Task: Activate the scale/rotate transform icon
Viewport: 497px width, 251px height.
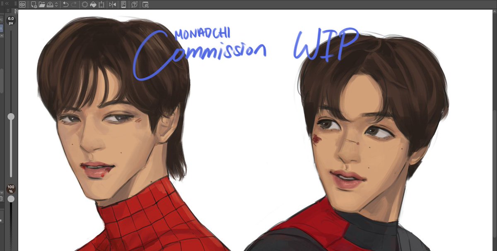Action: coord(101,5)
